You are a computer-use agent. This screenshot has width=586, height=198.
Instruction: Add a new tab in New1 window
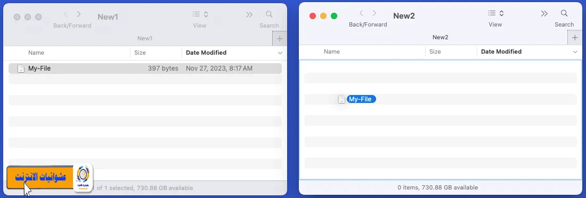point(280,38)
